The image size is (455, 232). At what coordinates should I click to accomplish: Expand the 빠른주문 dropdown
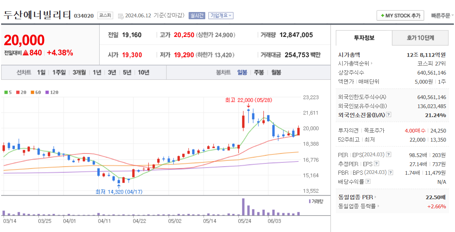443,15
